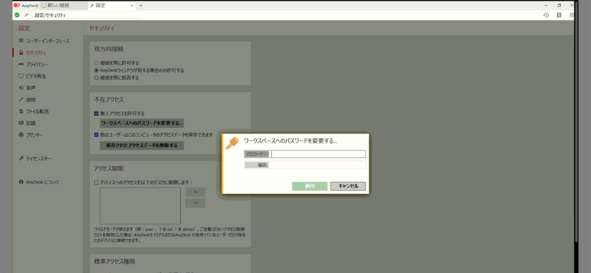
Task: Click キャンセル to dismiss password dialog
Action: [348, 186]
